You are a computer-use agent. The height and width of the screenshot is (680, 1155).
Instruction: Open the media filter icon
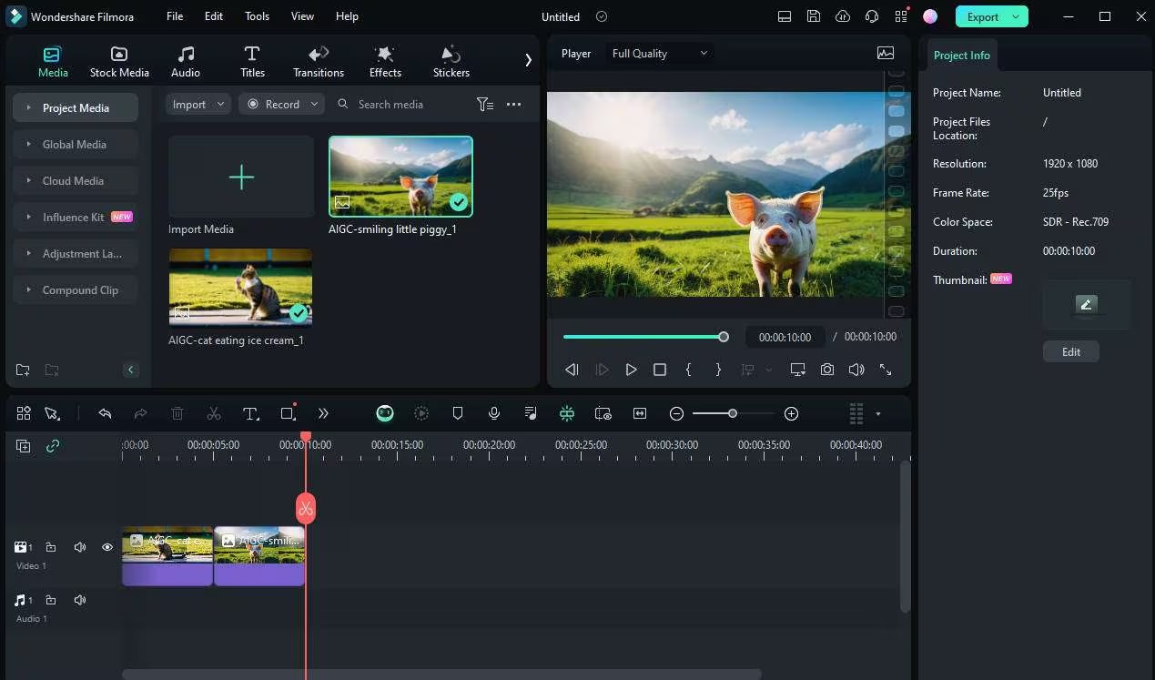pos(485,105)
